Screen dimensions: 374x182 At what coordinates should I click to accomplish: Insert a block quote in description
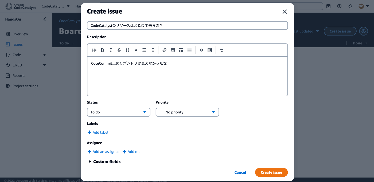coord(136,50)
